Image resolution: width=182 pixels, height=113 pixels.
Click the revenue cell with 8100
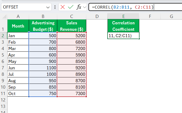72,87
